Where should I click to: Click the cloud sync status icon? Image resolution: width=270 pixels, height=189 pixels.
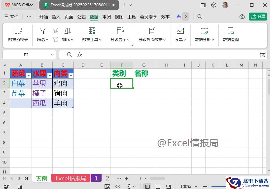[242, 17]
